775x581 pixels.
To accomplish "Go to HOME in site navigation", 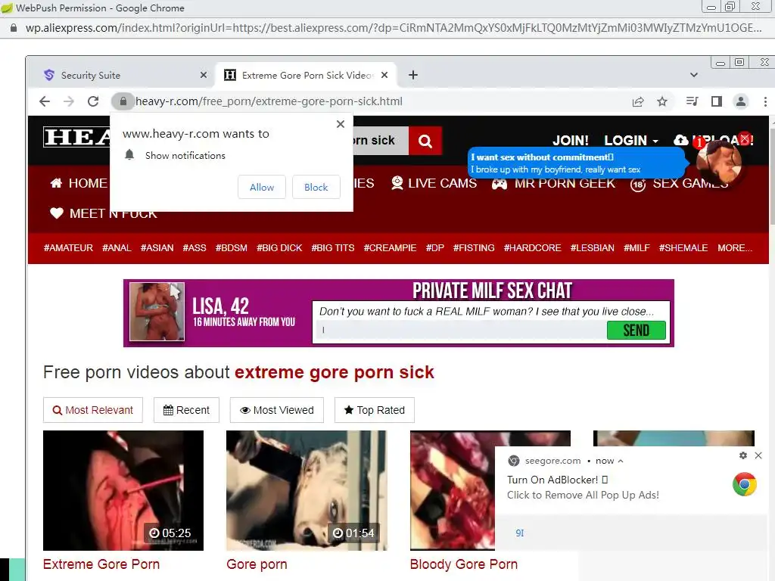I will 79,183.
